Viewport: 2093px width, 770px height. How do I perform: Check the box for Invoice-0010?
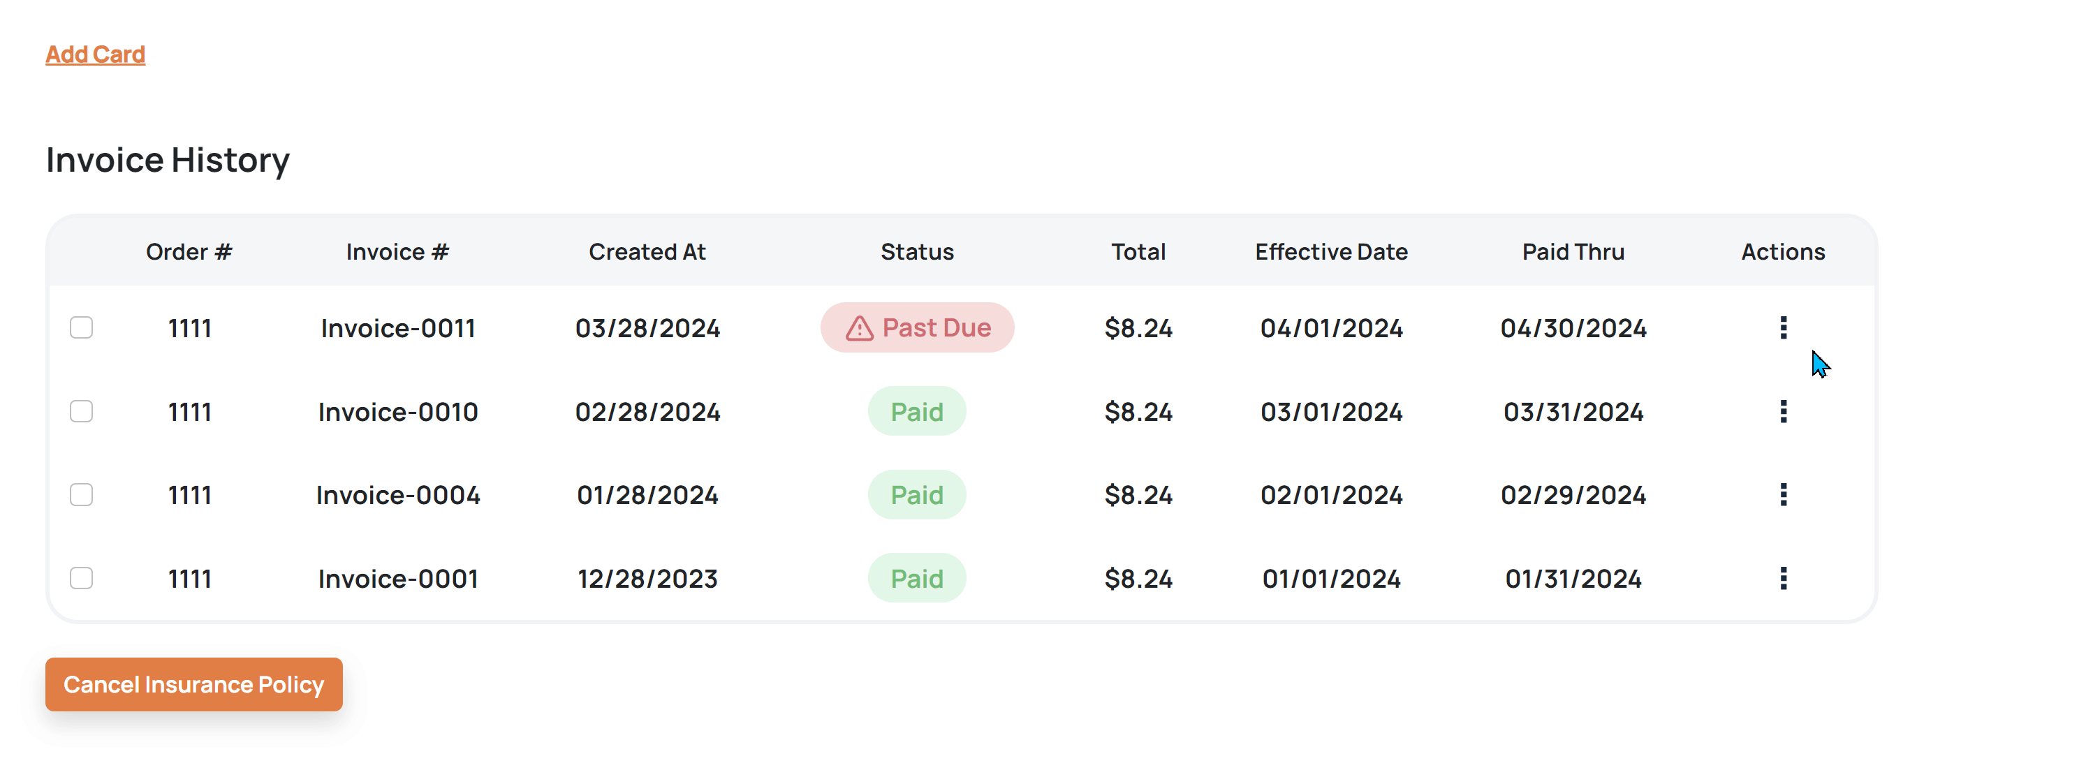[81, 412]
